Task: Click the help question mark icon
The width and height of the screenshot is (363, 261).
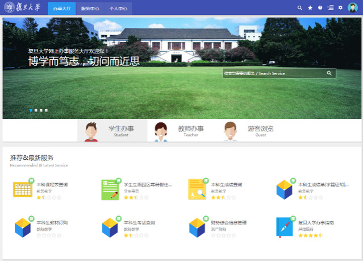Action: pyautogui.click(x=320, y=8)
